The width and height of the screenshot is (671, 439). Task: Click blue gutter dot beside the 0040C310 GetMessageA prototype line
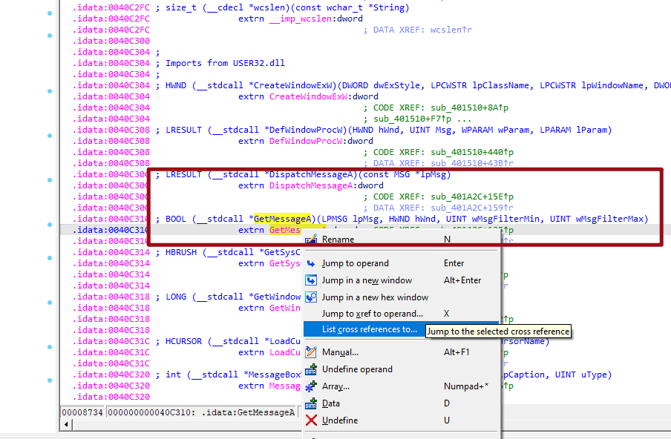(50, 225)
